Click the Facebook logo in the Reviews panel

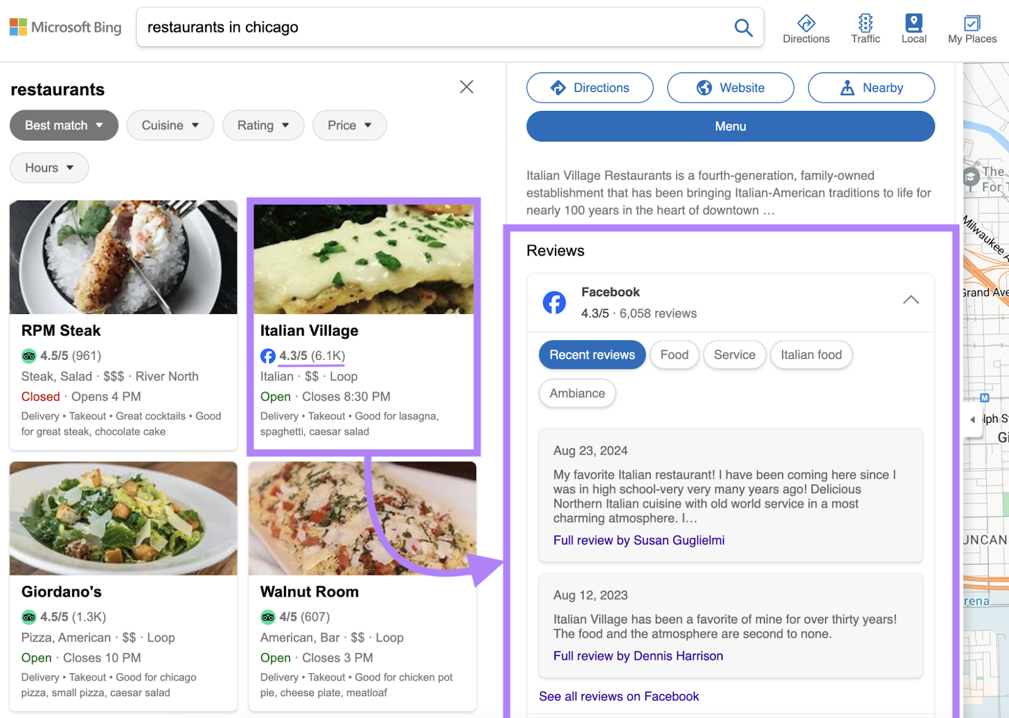click(x=554, y=303)
